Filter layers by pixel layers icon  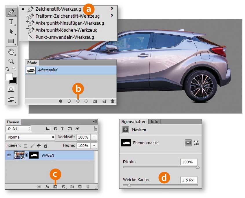tap(48, 129)
